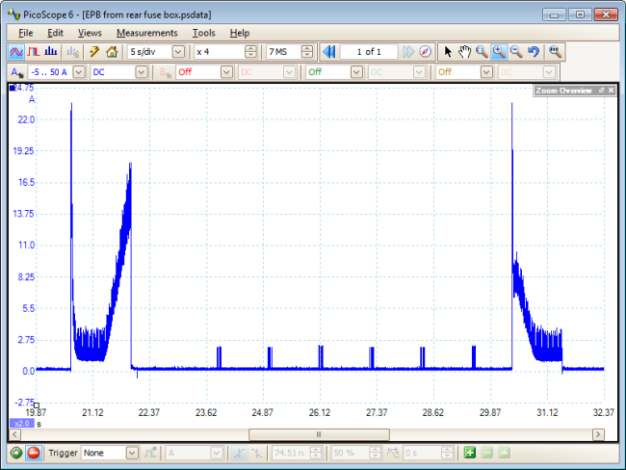
Task: Select the hand drag tool
Action: point(464,52)
